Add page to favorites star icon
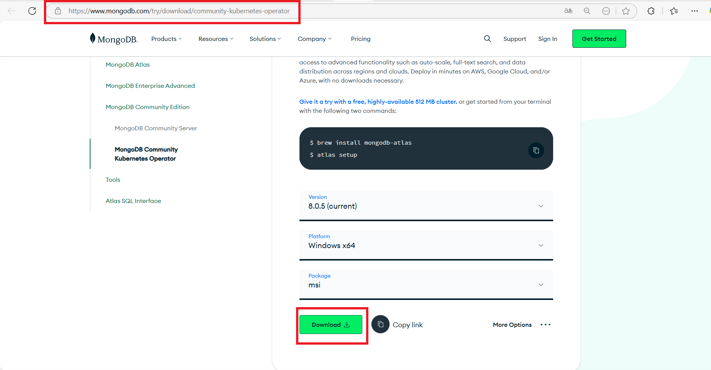 pyautogui.click(x=625, y=11)
